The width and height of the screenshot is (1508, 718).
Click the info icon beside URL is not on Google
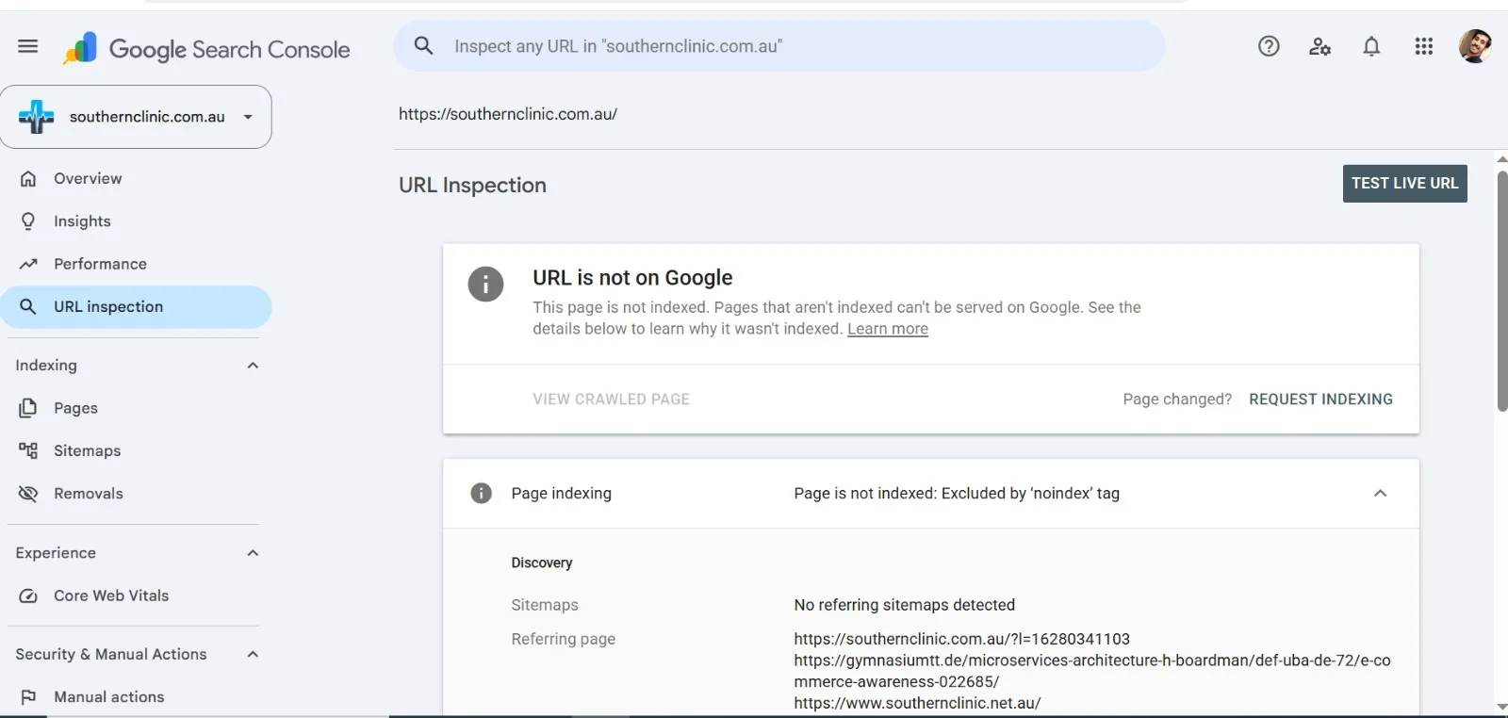[x=485, y=284]
